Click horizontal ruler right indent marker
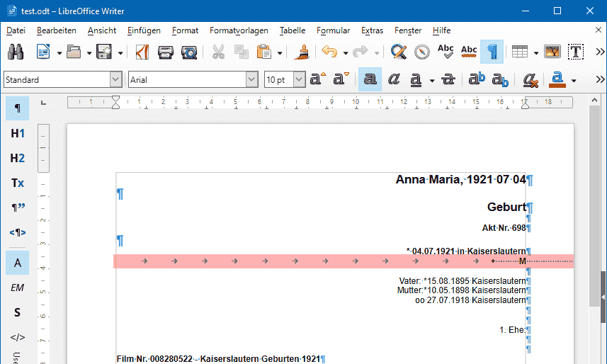The image size is (607, 364). [x=525, y=105]
